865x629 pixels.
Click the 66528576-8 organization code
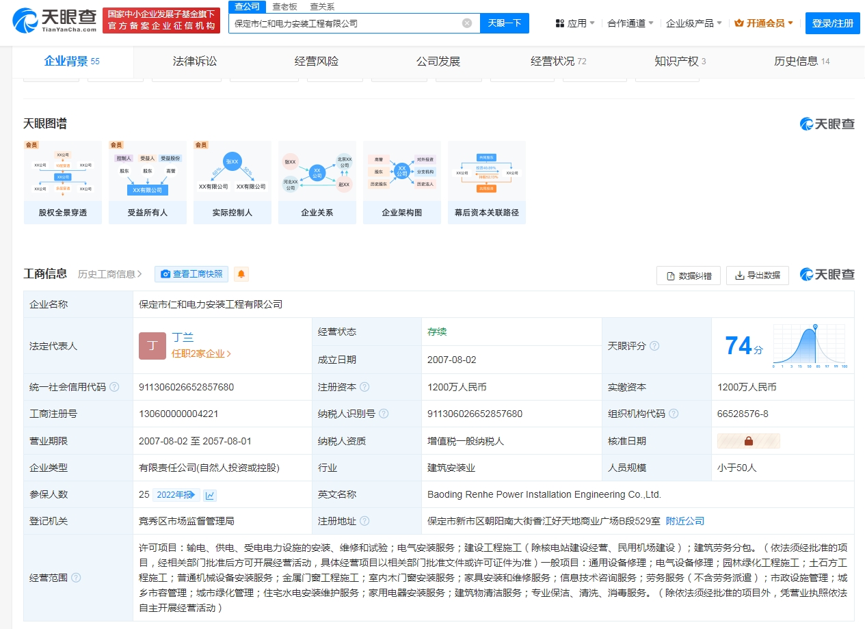pos(743,414)
